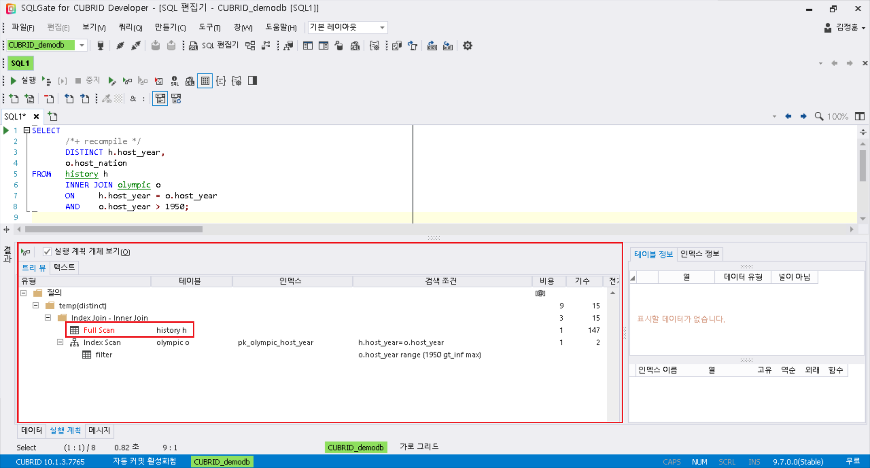Collapse the 질의 tree node
This screenshot has width=870, height=468.
click(x=24, y=293)
